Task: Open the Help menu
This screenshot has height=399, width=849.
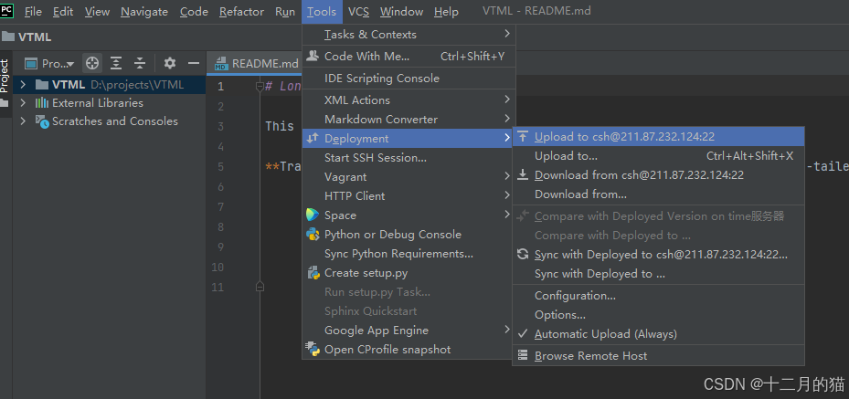Action: coord(446,11)
